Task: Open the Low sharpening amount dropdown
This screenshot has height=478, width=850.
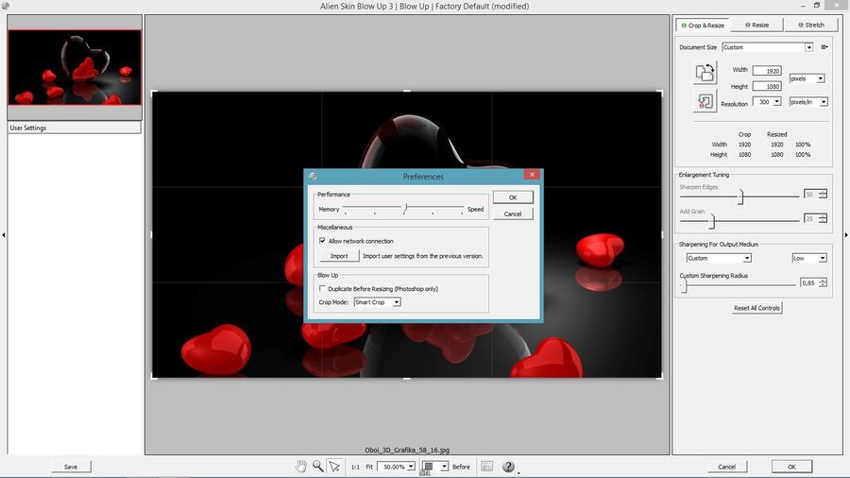Action: point(808,258)
